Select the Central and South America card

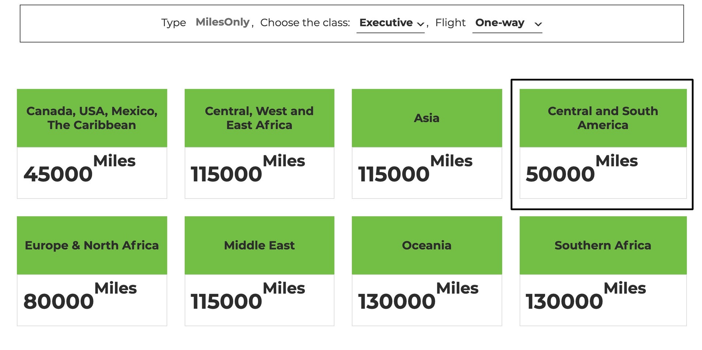click(603, 118)
